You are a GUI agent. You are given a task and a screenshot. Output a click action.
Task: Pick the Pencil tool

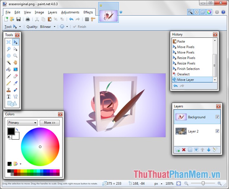pyautogui.click(x=9, y=83)
